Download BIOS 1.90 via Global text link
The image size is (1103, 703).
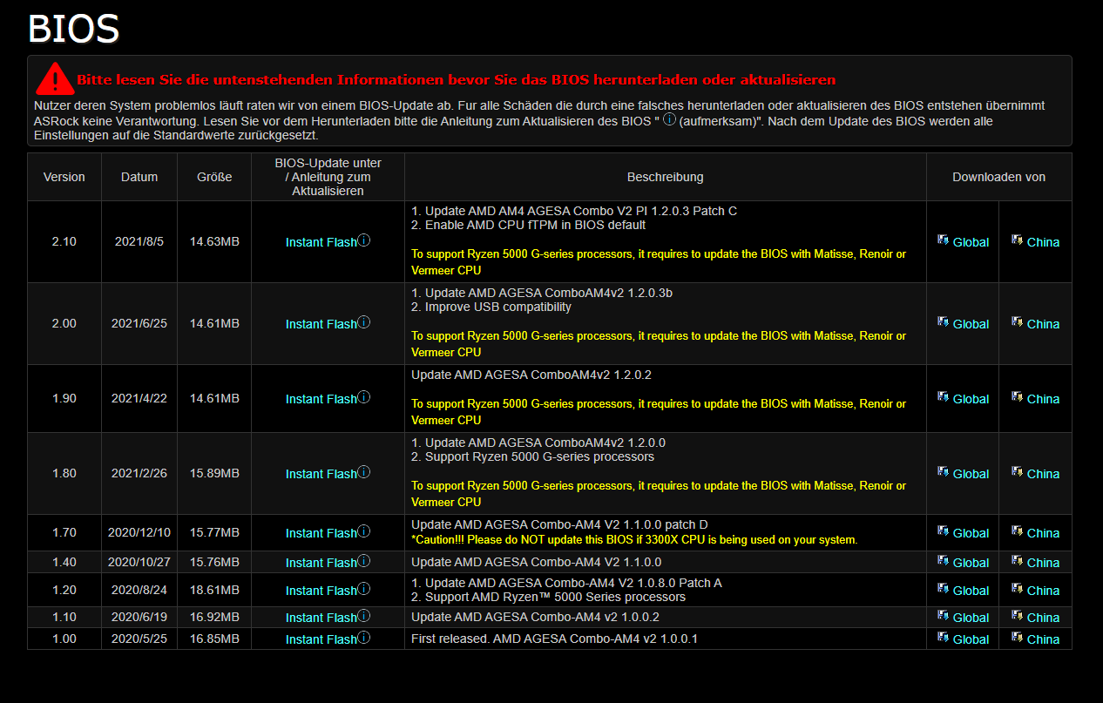point(971,399)
